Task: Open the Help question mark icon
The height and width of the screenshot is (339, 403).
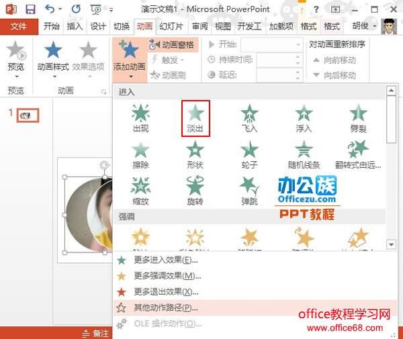Action: 316,10
